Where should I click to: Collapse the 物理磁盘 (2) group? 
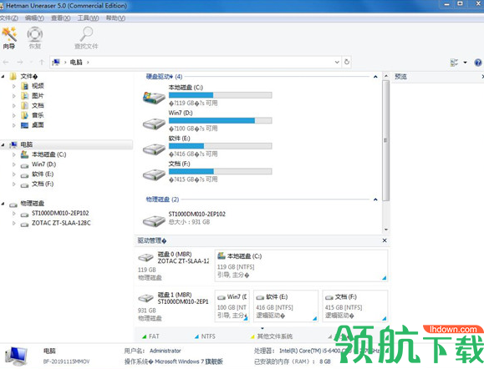[x=375, y=200]
